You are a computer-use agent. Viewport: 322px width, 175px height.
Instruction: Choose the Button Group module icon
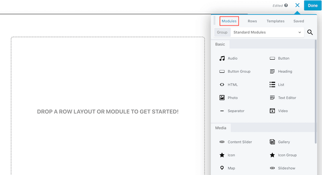tap(222, 71)
